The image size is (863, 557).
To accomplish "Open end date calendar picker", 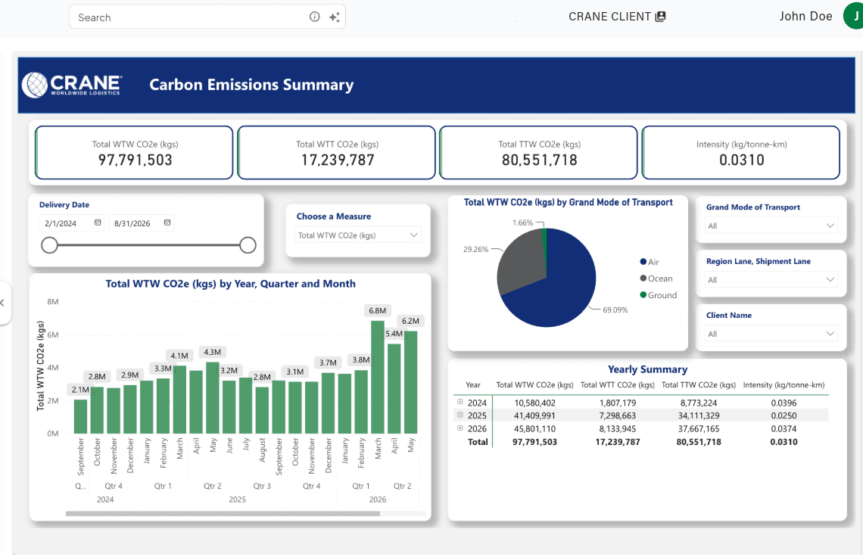I will tap(167, 223).
